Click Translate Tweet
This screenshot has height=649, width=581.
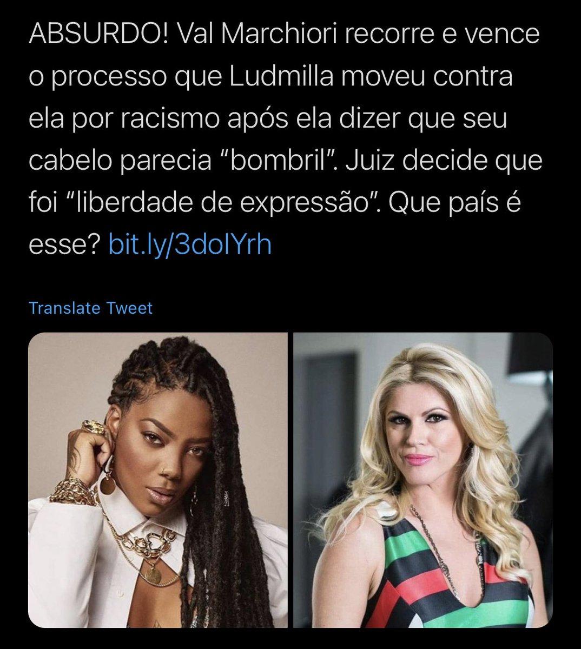(90, 308)
